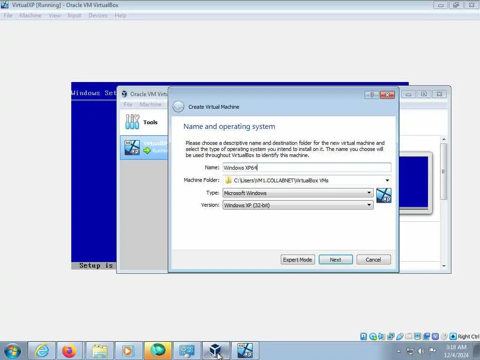Click the Show Desktop strip beside the clock
This screenshot has height=360, width=480.
(x=477, y=351)
